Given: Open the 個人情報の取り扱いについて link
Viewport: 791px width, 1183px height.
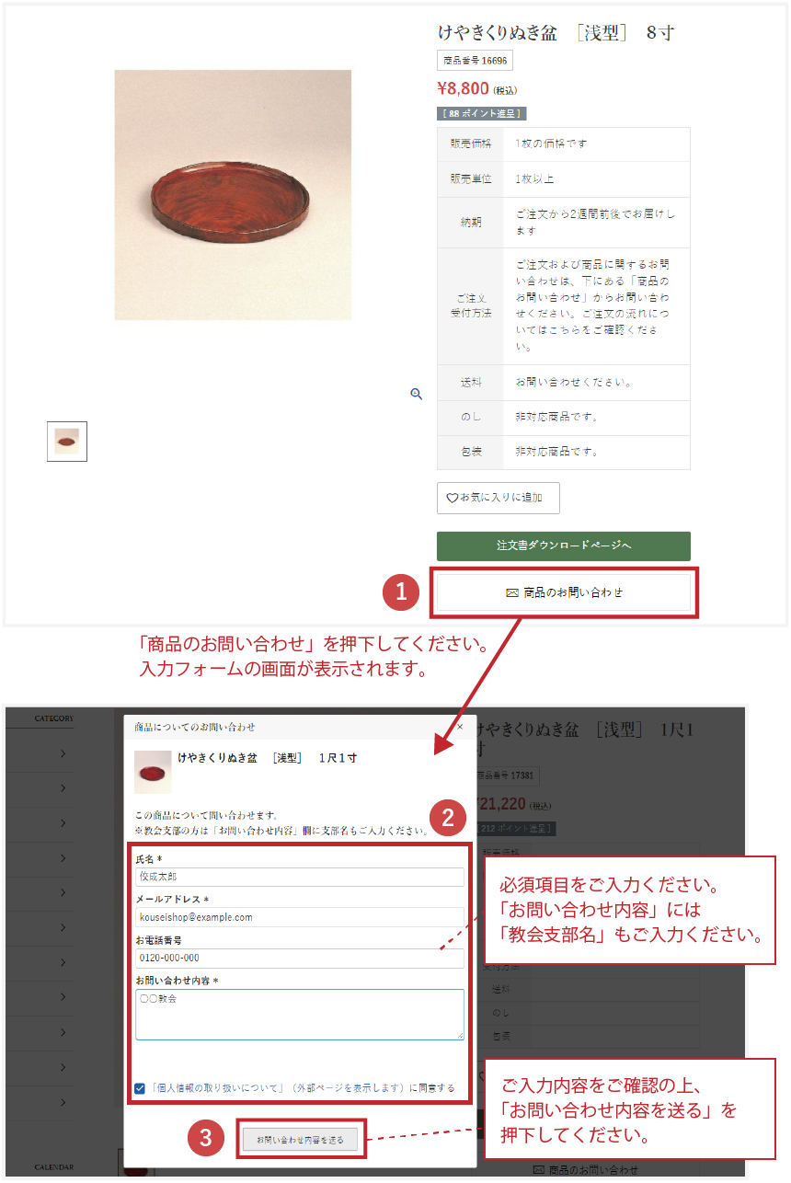Looking at the screenshot, I should click(216, 1087).
